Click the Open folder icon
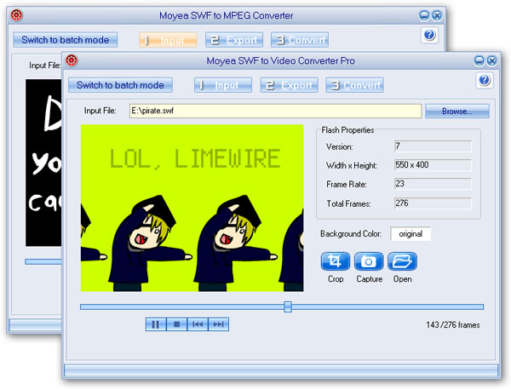511x389 pixels. click(x=402, y=261)
